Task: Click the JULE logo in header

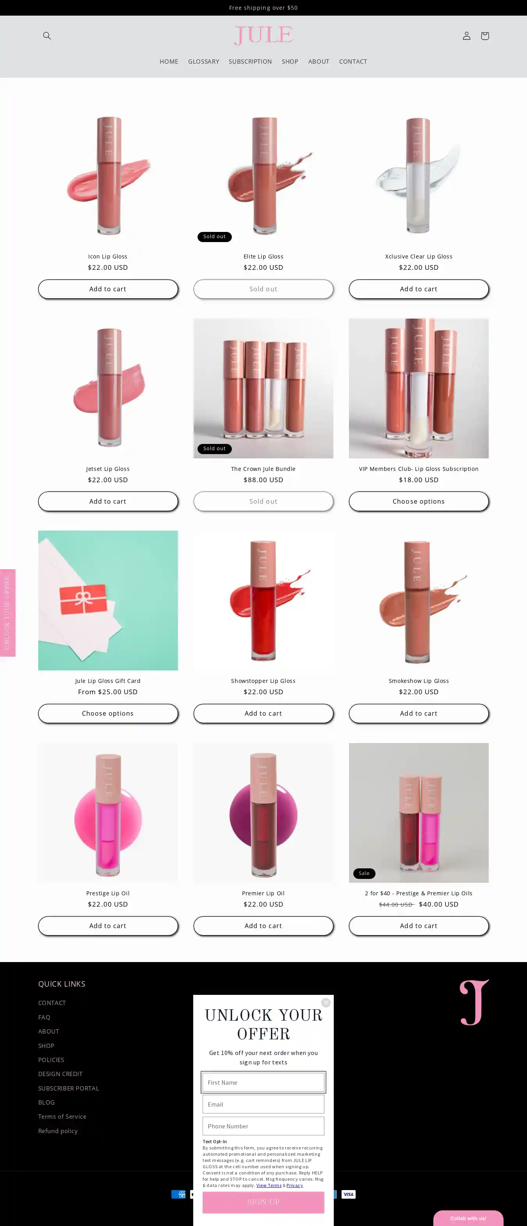Action: tap(263, 36)
